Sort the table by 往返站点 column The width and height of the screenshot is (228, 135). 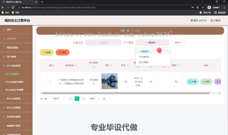tap(76, 65)
